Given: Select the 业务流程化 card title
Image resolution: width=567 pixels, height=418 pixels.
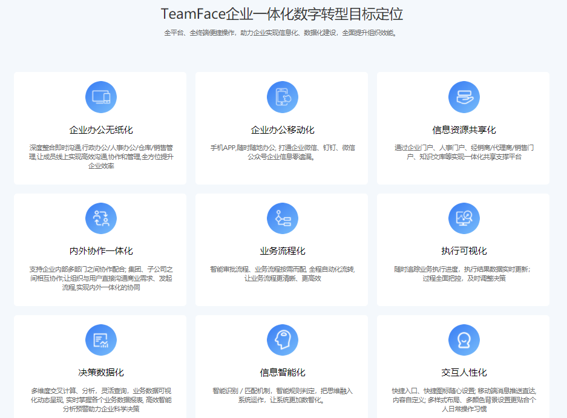Looking at the screenshot, I should pos(283,251).
